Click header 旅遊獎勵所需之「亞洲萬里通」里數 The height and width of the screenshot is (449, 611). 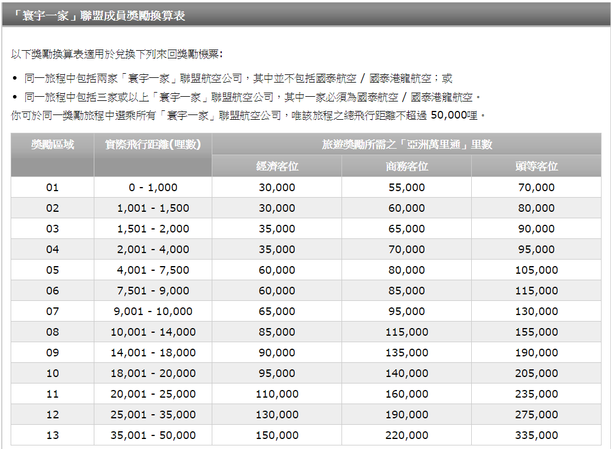pyautogui.click(x=407, y=145)
